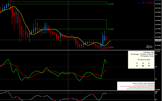Click the 'SONIC R. SYSTEM FFCAL HEADLINES' title

(144, 83)
